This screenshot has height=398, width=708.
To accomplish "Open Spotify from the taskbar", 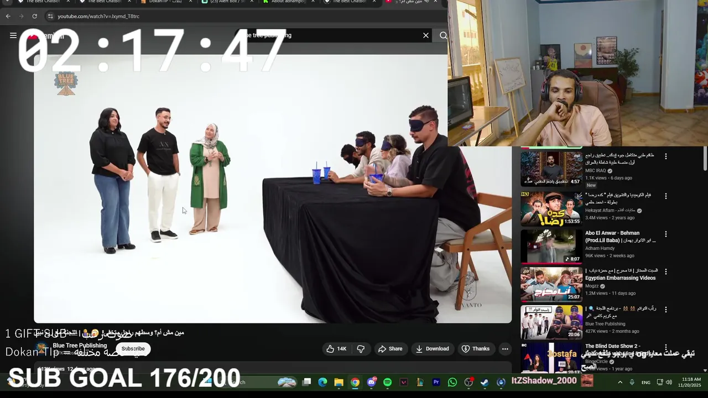I will click(387, 382).
